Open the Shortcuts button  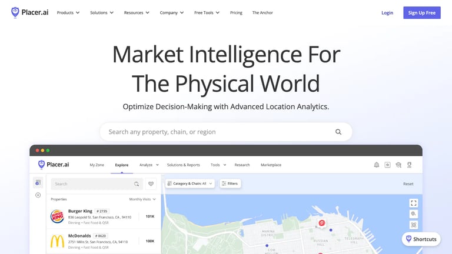click(421, 239)
